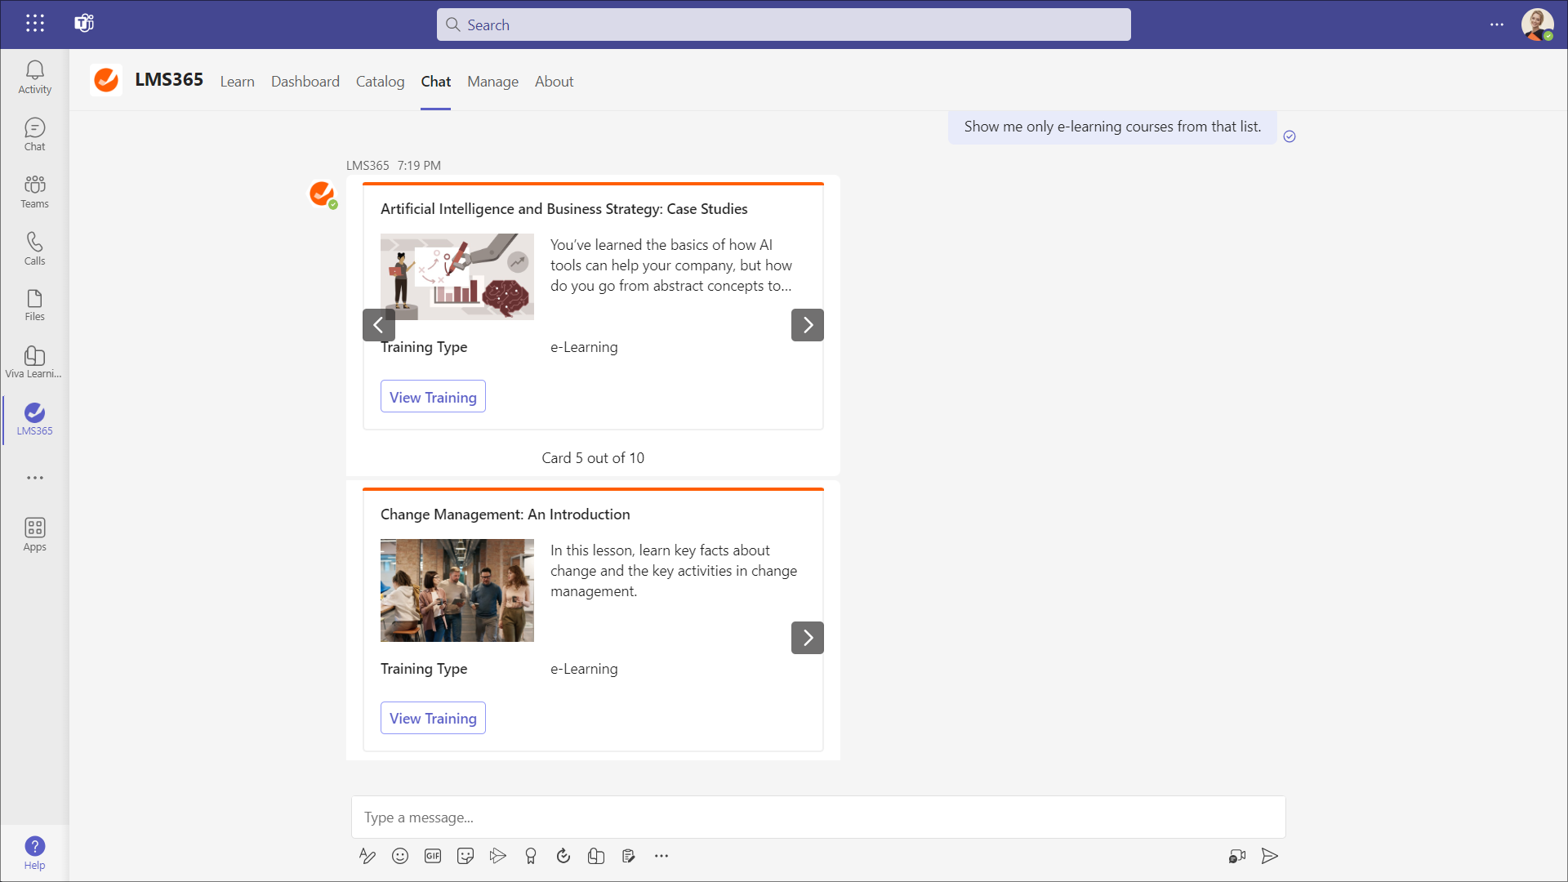Switch to the Dashboard tab
This screenshot has width=1568, height=882.
pos(305,82)
